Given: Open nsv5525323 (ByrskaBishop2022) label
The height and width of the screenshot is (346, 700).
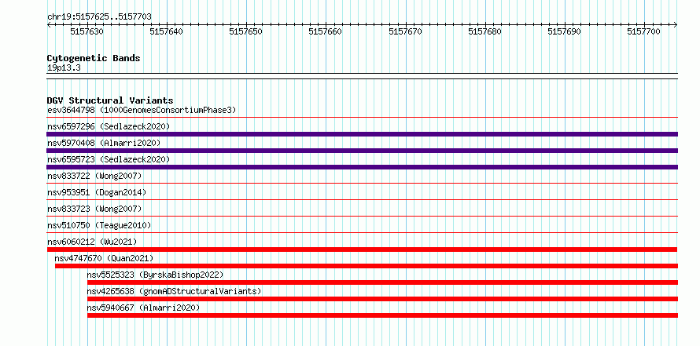Looking at the screenshot, I should click(155, 275).
